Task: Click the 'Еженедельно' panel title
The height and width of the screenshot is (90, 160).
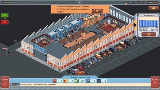Action: click(148, 15)
